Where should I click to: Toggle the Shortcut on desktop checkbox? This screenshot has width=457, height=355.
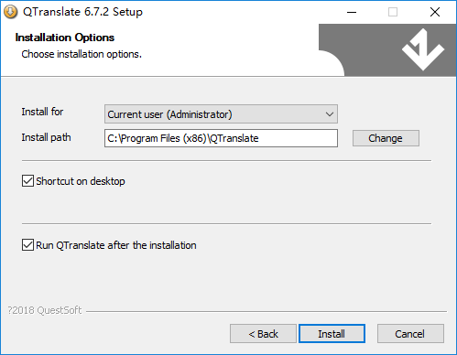pyautogui.click(x=27, y=181)
